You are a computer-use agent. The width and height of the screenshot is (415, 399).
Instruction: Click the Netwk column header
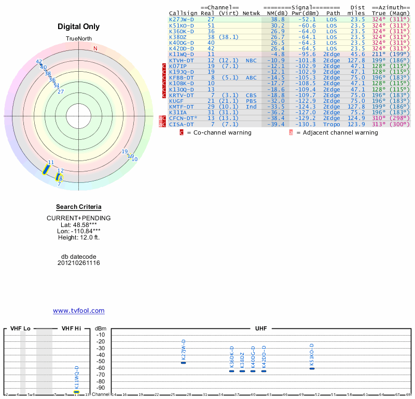click(x=251, y=13)
